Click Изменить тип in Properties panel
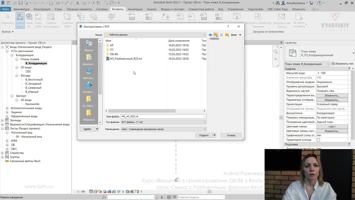Screen dimensions: 355x200 (342, 64)
